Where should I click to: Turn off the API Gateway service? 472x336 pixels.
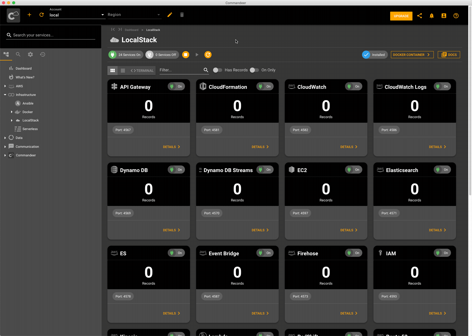coord(176,86)
